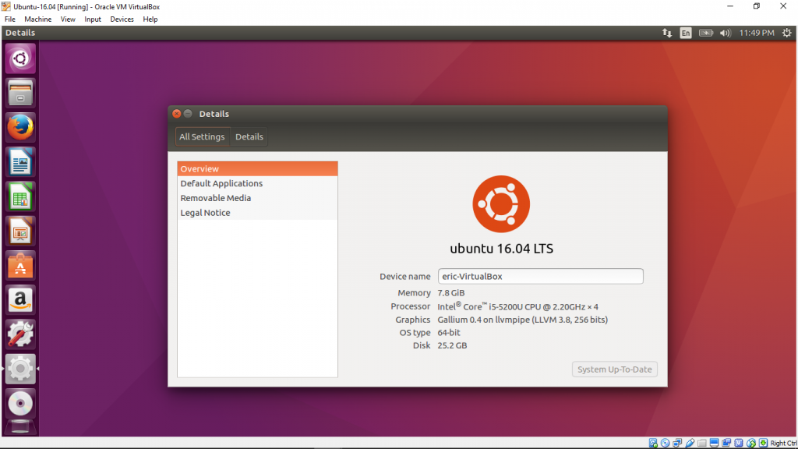Launch Firefox web browser
Screen dimensions: 798x449
click(x=20, y=127)
